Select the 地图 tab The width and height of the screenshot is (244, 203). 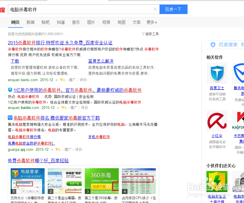click(x=121, y=22)
